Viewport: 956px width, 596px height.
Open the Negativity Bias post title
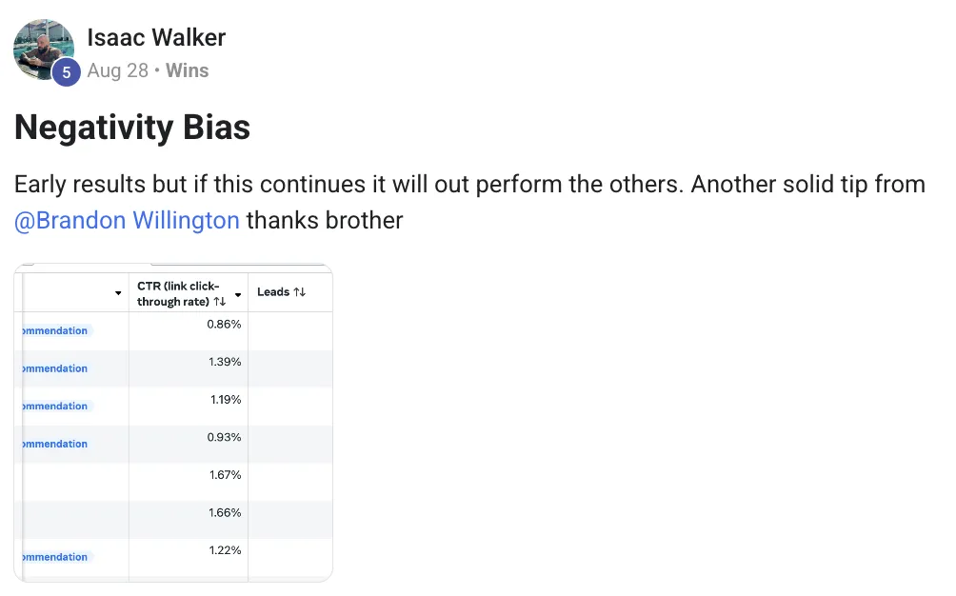coord(132,127)
